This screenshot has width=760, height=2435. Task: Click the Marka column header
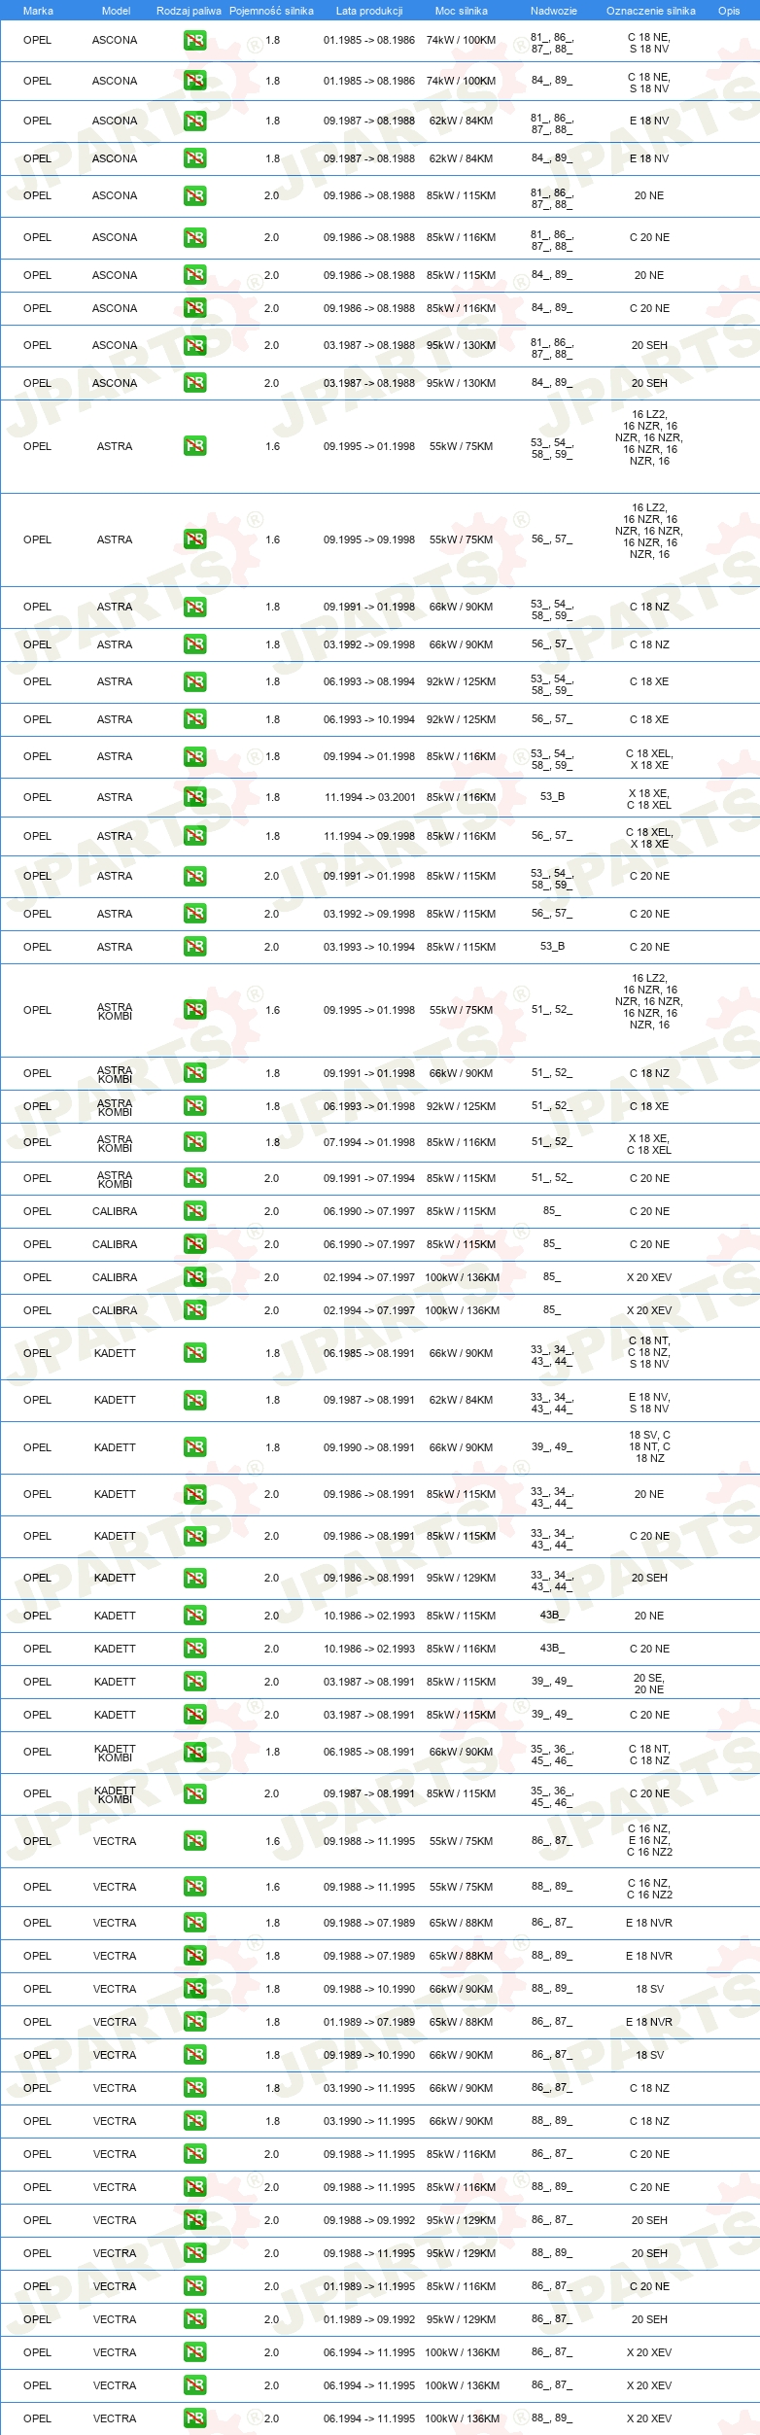tap(38, 11)
